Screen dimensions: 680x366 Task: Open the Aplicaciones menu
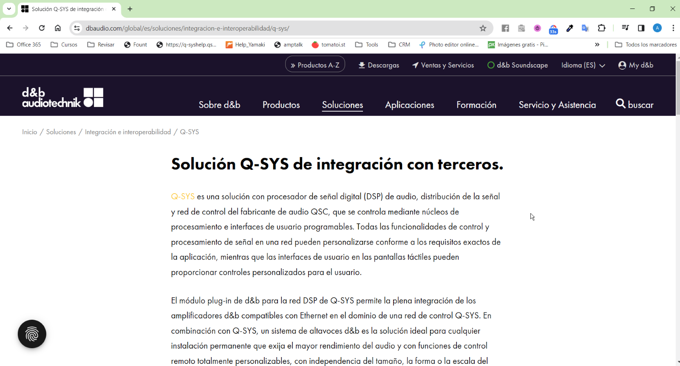[410, 105]
